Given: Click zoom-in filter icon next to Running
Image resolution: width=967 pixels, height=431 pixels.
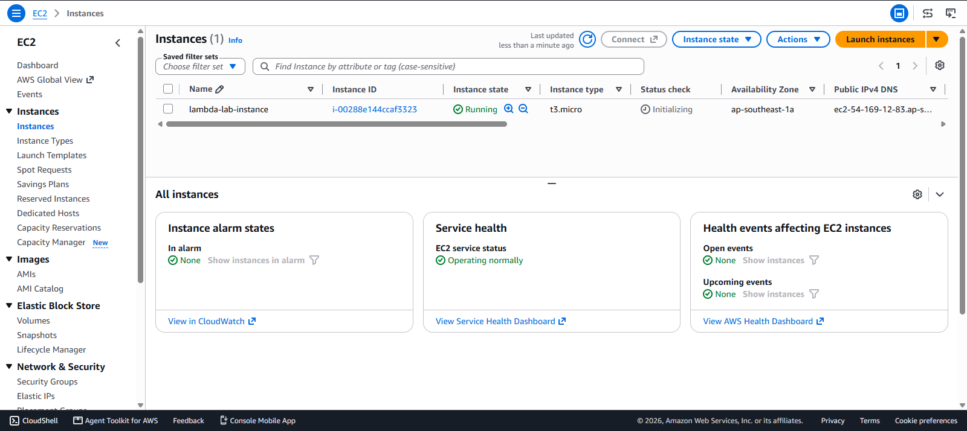Looking at the screenshot, I should (509, 109).
